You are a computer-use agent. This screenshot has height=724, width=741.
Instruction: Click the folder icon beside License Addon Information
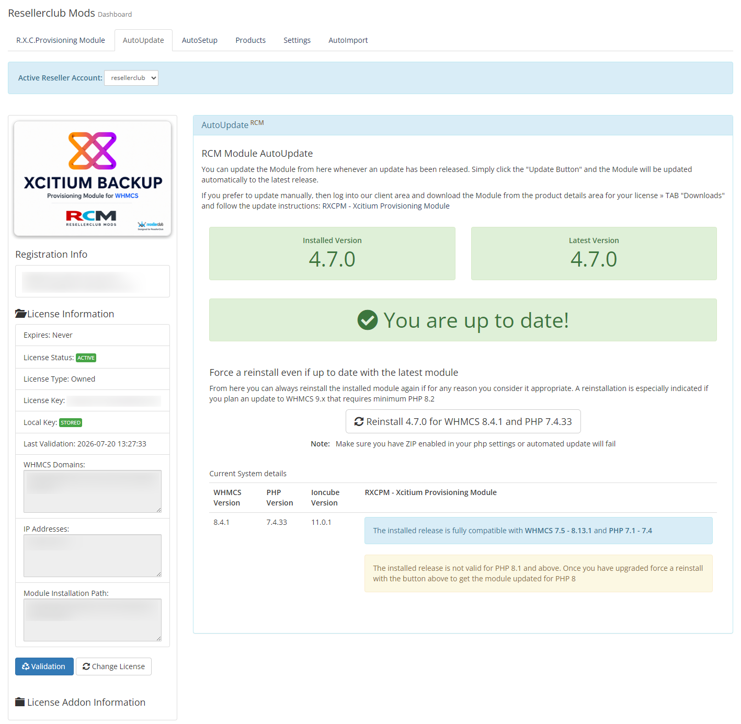coord(20,702)
